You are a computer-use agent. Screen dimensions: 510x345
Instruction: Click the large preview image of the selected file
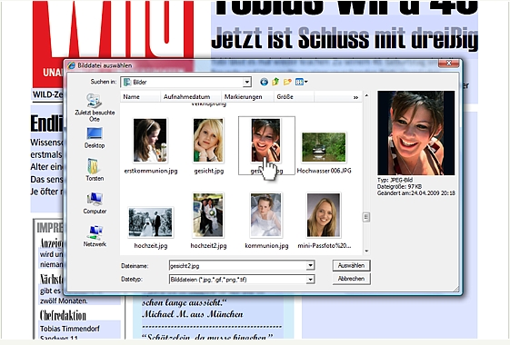coord(416,133)
